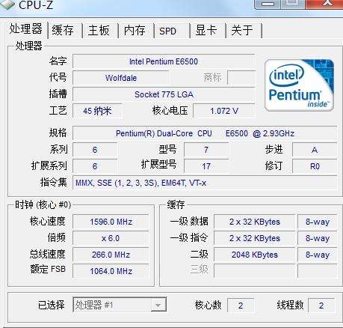Maximize the CPU-Z window
Image resolution: width=343 pixels, height=328 pixels.
[293, 4]
